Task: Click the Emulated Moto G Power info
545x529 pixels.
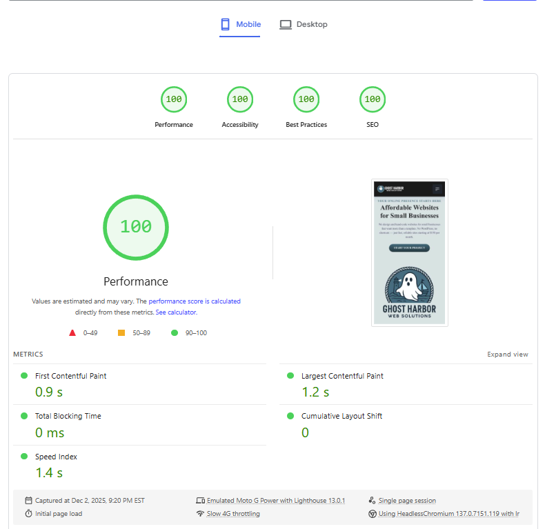Action: tap(275, 501)
